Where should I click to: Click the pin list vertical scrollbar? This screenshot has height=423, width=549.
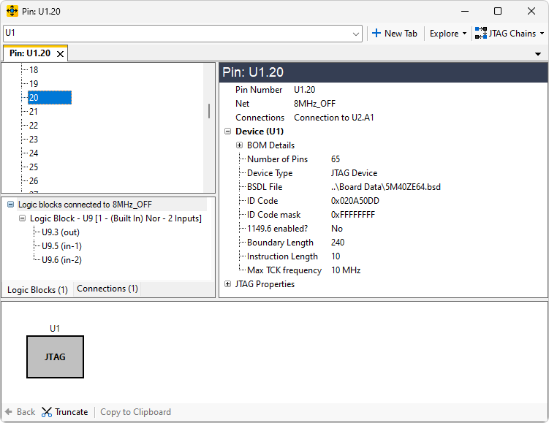tap(210, 110)
